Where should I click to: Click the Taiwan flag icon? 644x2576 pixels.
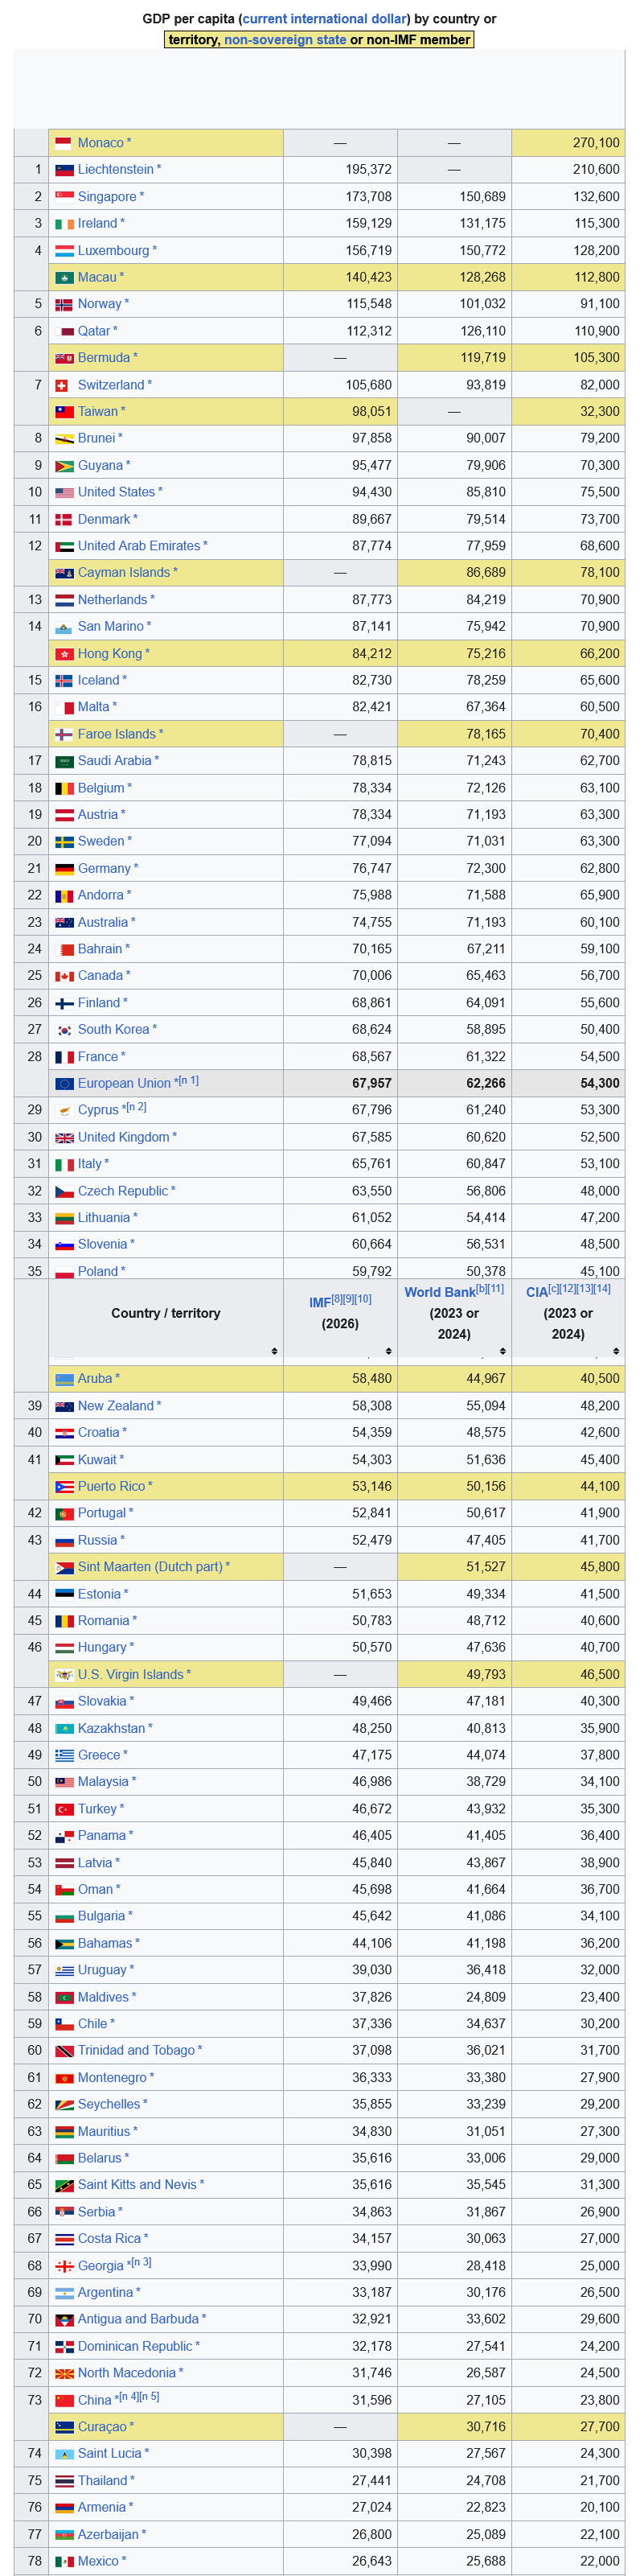(64, 412)
